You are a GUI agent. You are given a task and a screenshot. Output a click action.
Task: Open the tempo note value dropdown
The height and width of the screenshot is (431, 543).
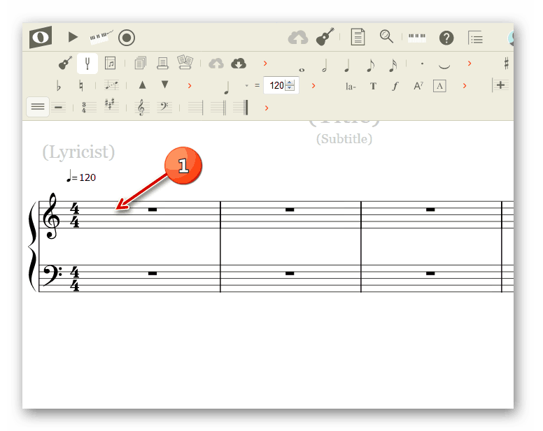tap(246, 85)
